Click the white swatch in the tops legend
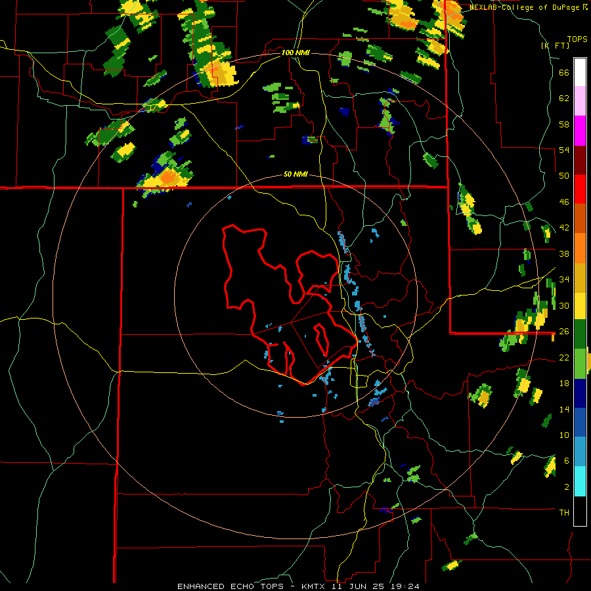 click(x=580, y=72)
